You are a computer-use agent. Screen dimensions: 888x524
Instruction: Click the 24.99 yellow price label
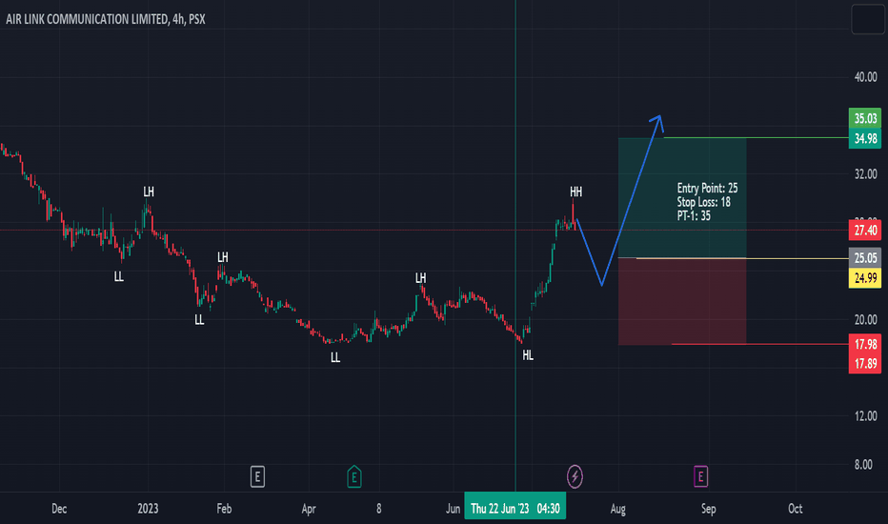865,277
